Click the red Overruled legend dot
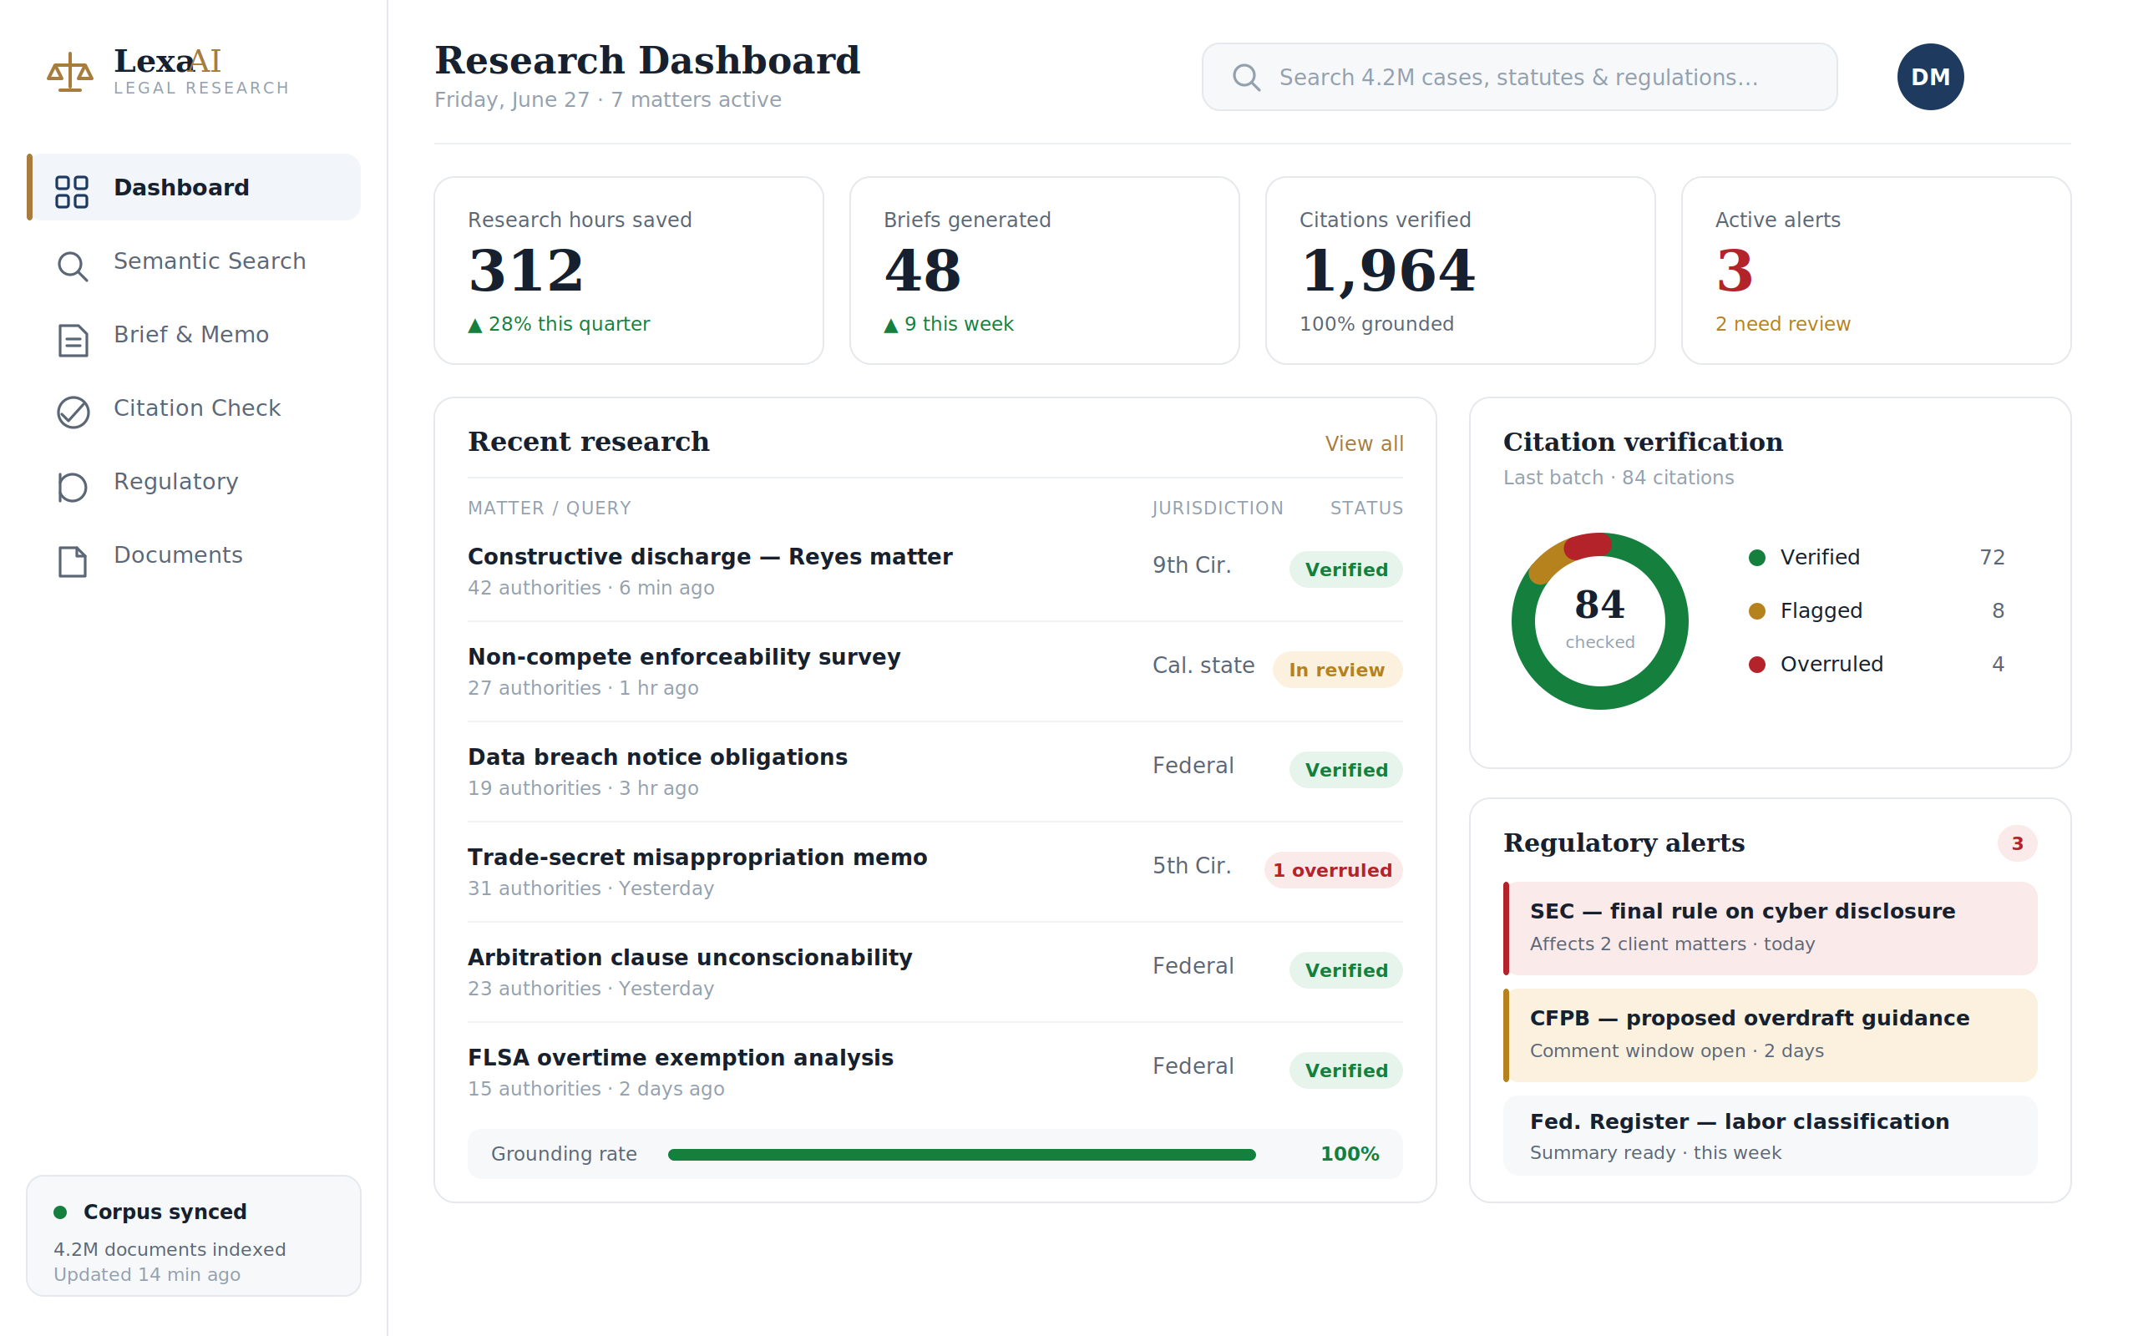This screenshot has width=2138, height=1336. [x=1756, y=665]
